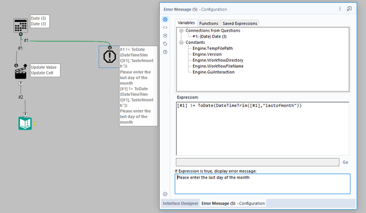Viewport: 366px width, 213px height.
Task: Click the #2 connection label
Action: (x=21, y=97)
